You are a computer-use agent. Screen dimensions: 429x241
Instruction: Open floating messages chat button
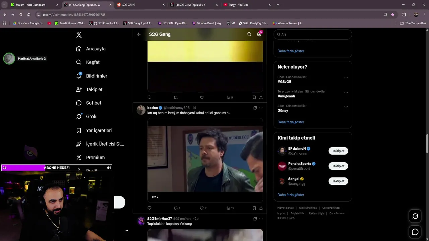415,232
